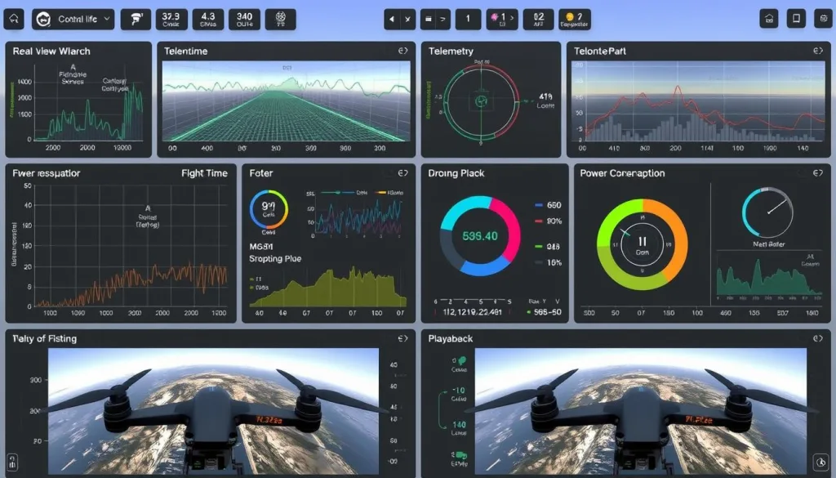Screen dimensions: 836x478
Task: Click the X icon next to back arrow
Action: 407,20
